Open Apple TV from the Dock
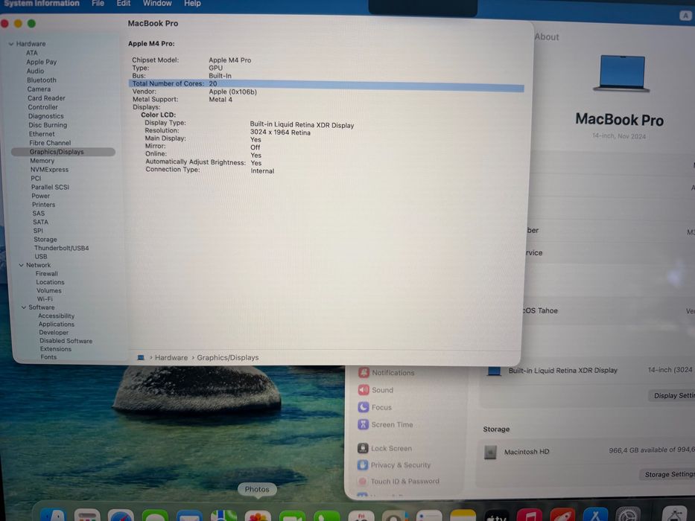This screenshot has width=695, height=521. pyautogui.click(x=496, y=516)
